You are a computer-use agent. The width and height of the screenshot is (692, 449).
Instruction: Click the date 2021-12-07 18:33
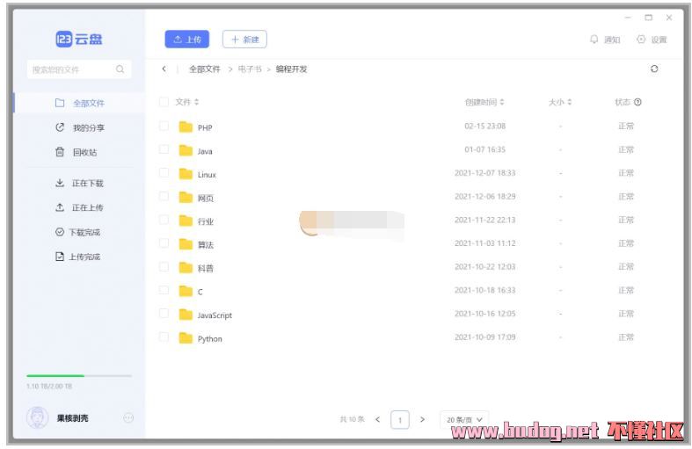(485, 173)
